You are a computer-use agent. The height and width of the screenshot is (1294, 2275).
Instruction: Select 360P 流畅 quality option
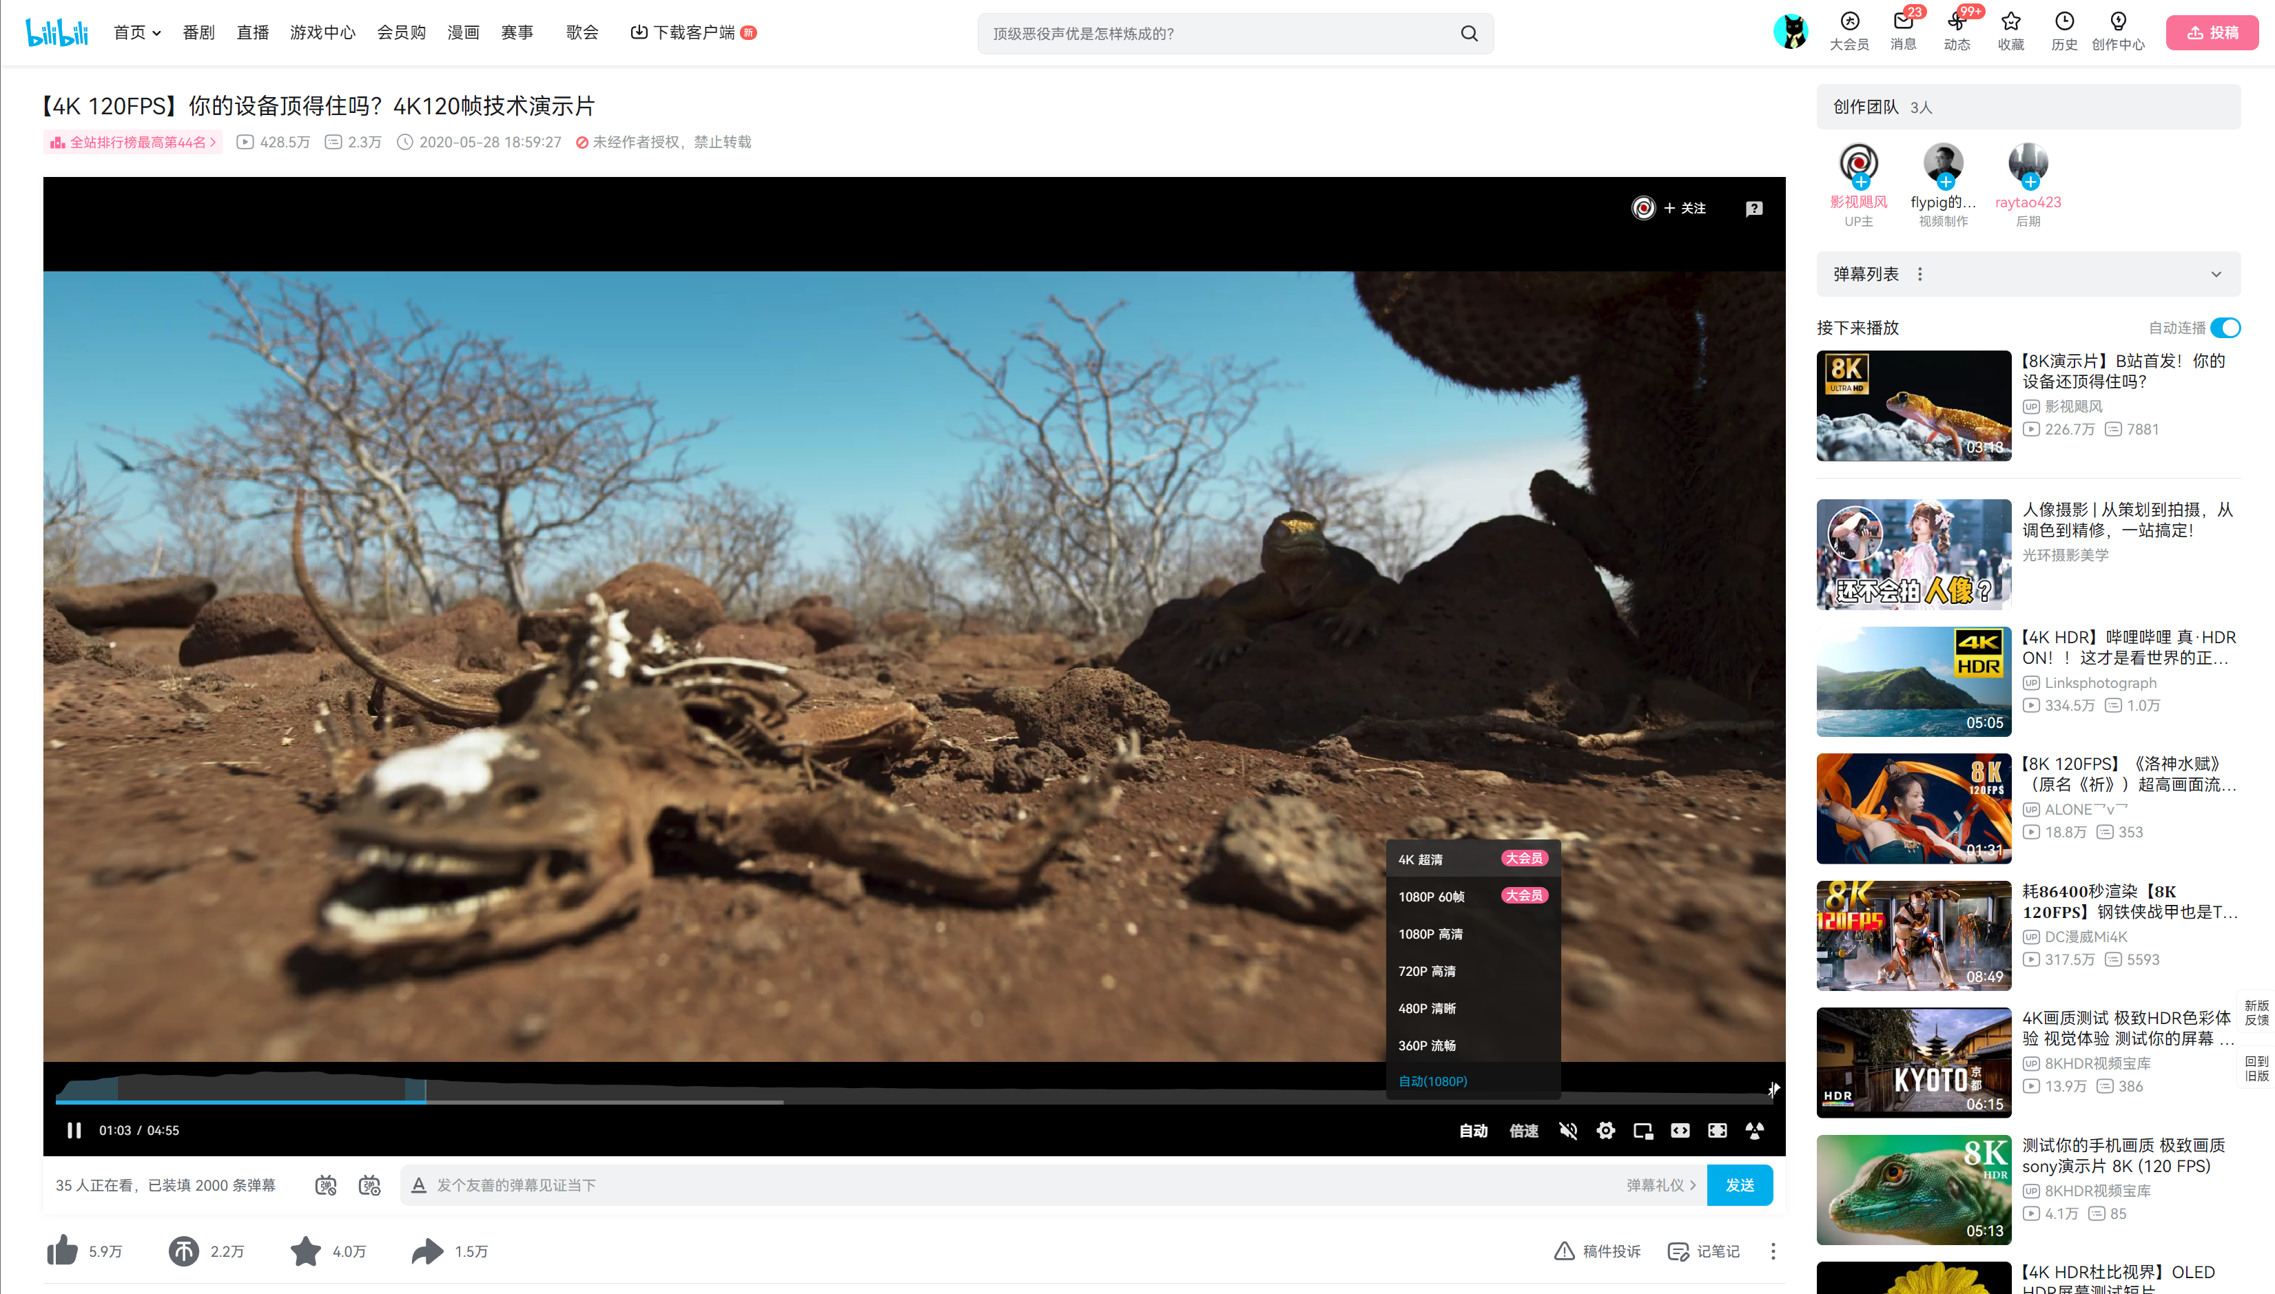1473,1045
